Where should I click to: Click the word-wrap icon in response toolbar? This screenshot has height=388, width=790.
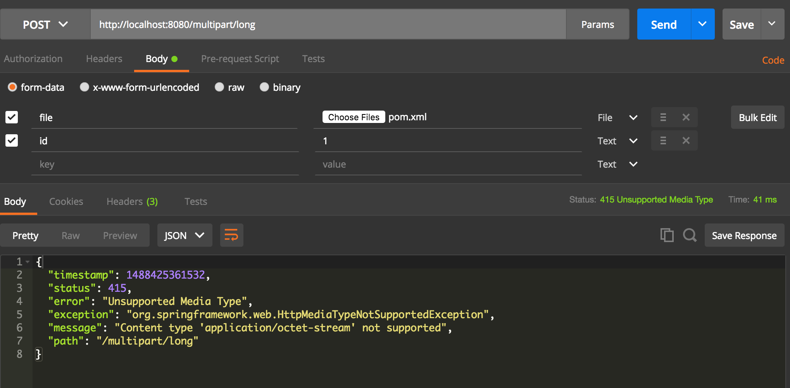tap(231, 235)
